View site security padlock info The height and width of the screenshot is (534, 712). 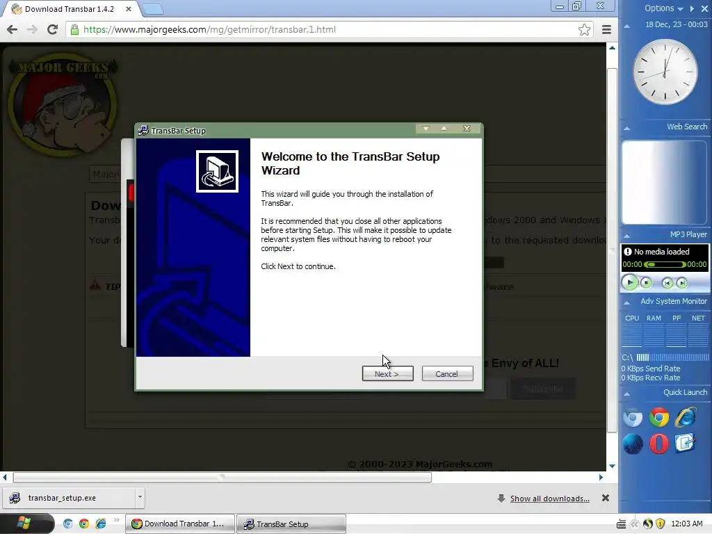point(74,29)
